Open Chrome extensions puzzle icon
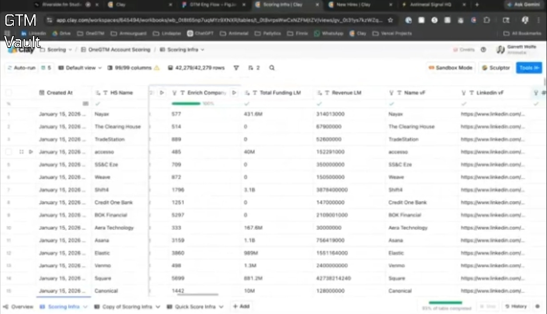Screen dimensions: 547x314 [x=487, y=20]
